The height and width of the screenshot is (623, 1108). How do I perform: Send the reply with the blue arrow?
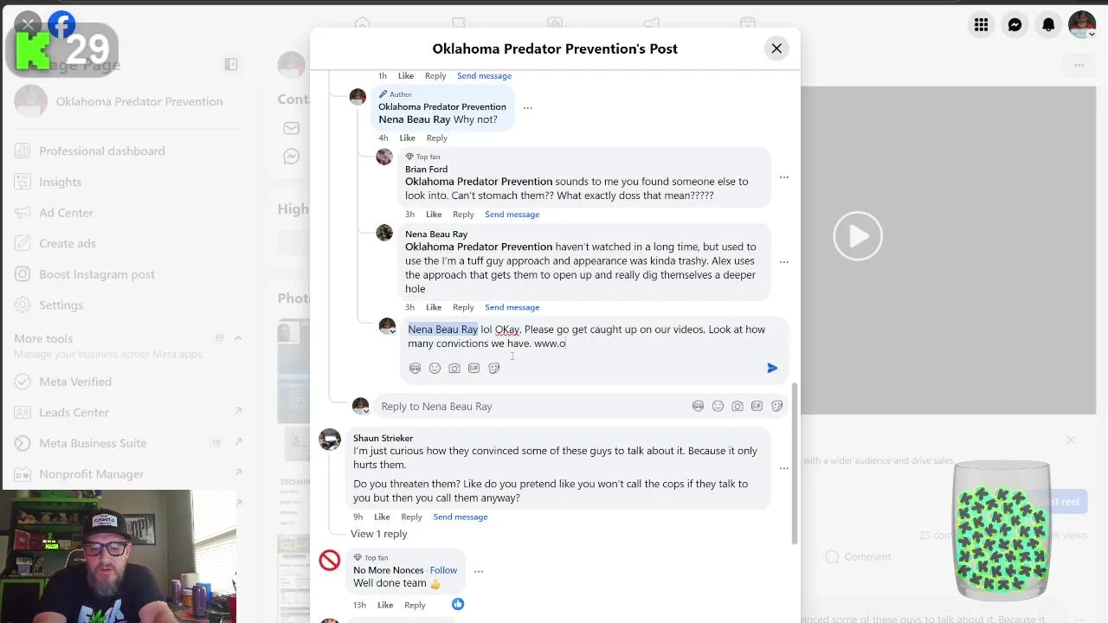point(772,368)
